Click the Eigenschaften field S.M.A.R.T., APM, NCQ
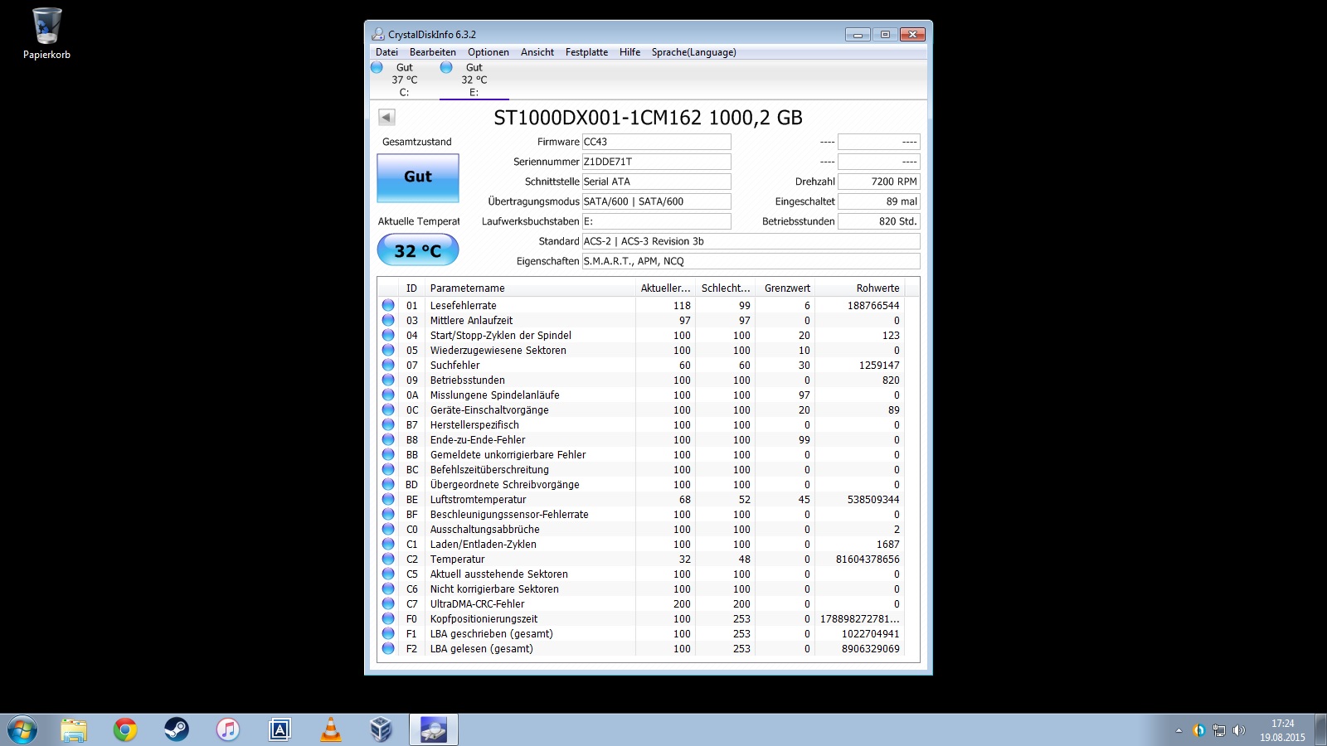This screenshot has width=1327, height=746. click(x=751, y=261)
